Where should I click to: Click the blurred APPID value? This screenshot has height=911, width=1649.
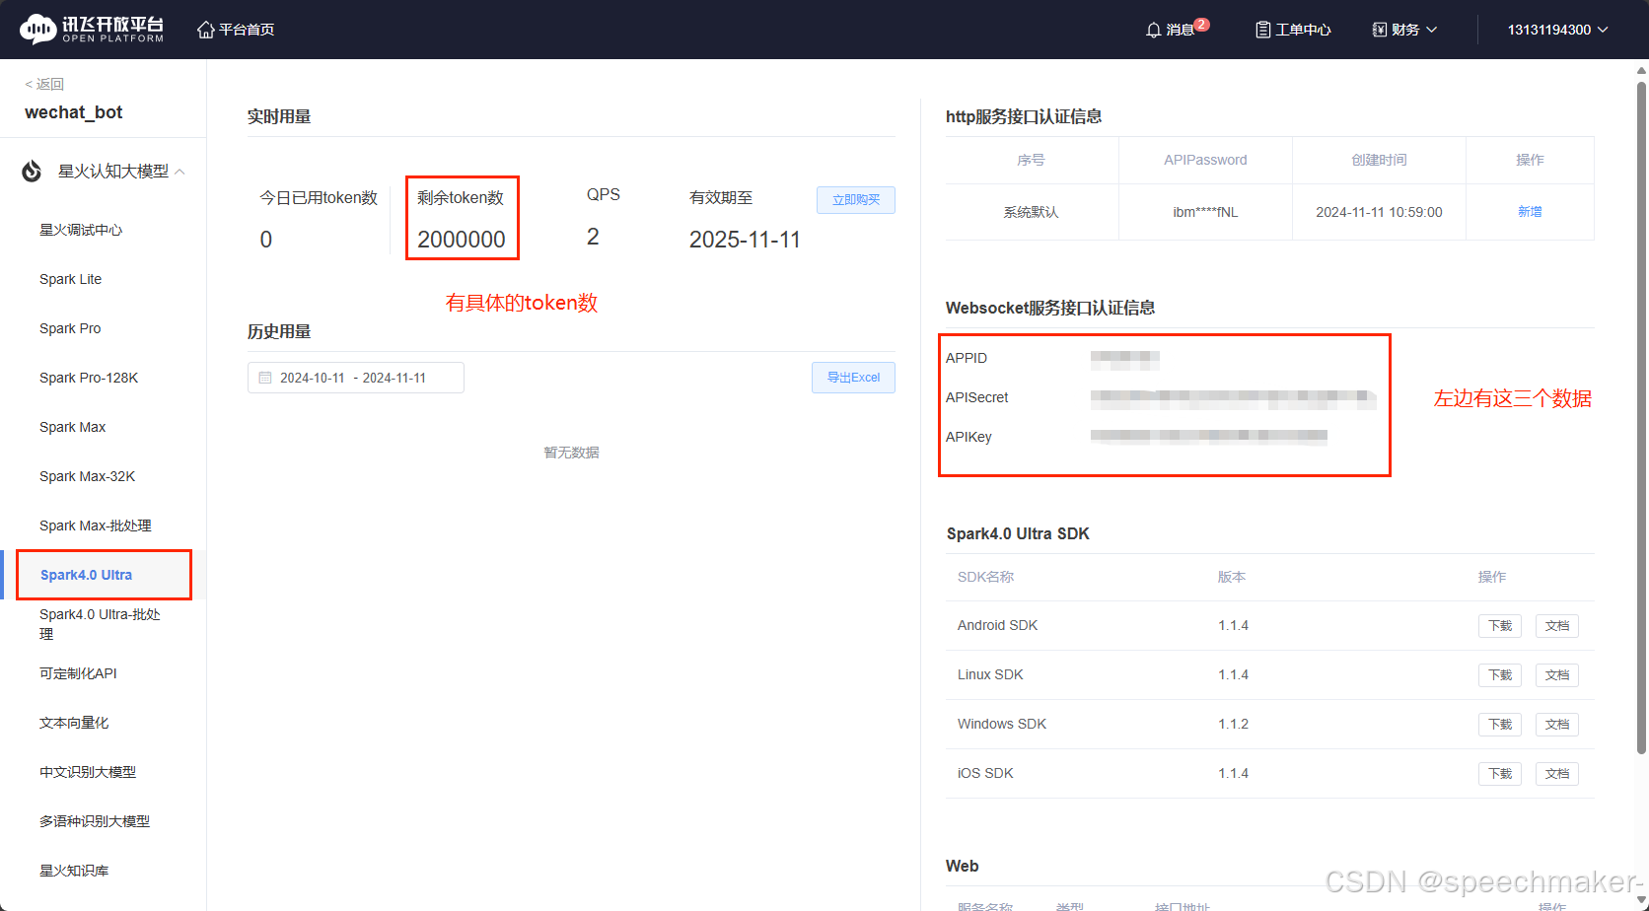1125,359
